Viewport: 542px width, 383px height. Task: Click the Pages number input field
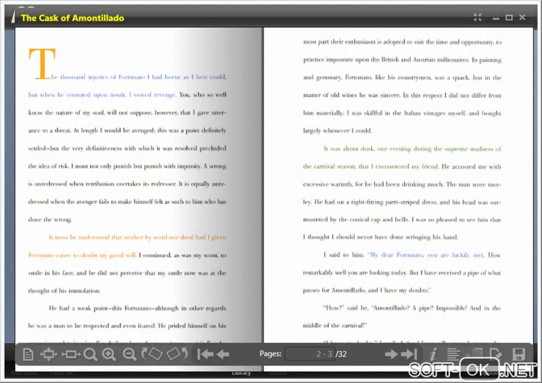pos(310,354)
